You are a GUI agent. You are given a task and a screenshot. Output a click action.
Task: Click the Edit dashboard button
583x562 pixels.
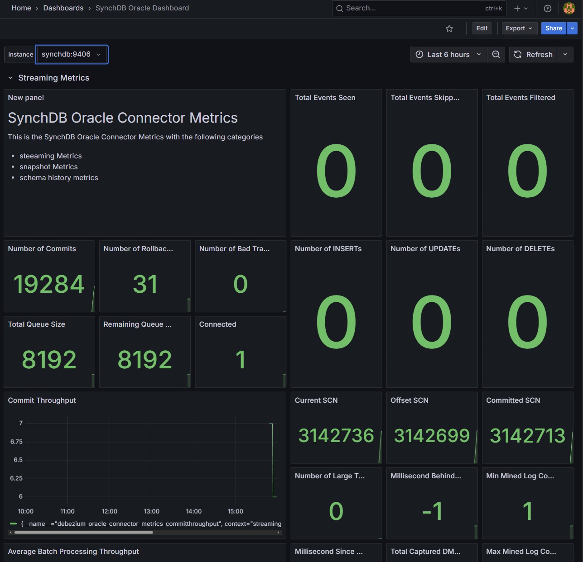pyautogui.click(x=482, y=28)
